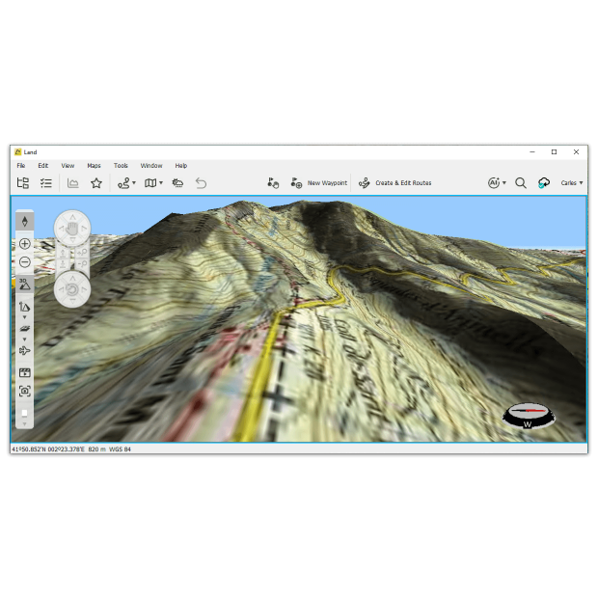Click the favorites star icon
The height and width of the screenshot is (598, 598).
tap(96, 183)
